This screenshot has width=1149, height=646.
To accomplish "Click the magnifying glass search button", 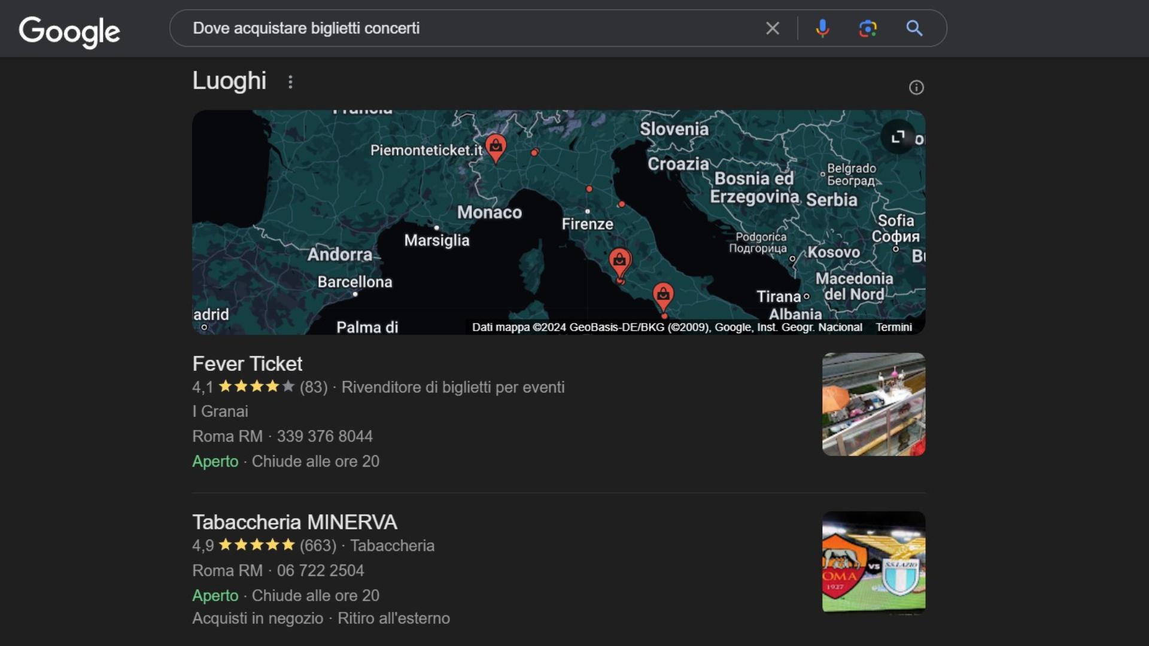I will [x=914, y=28].
